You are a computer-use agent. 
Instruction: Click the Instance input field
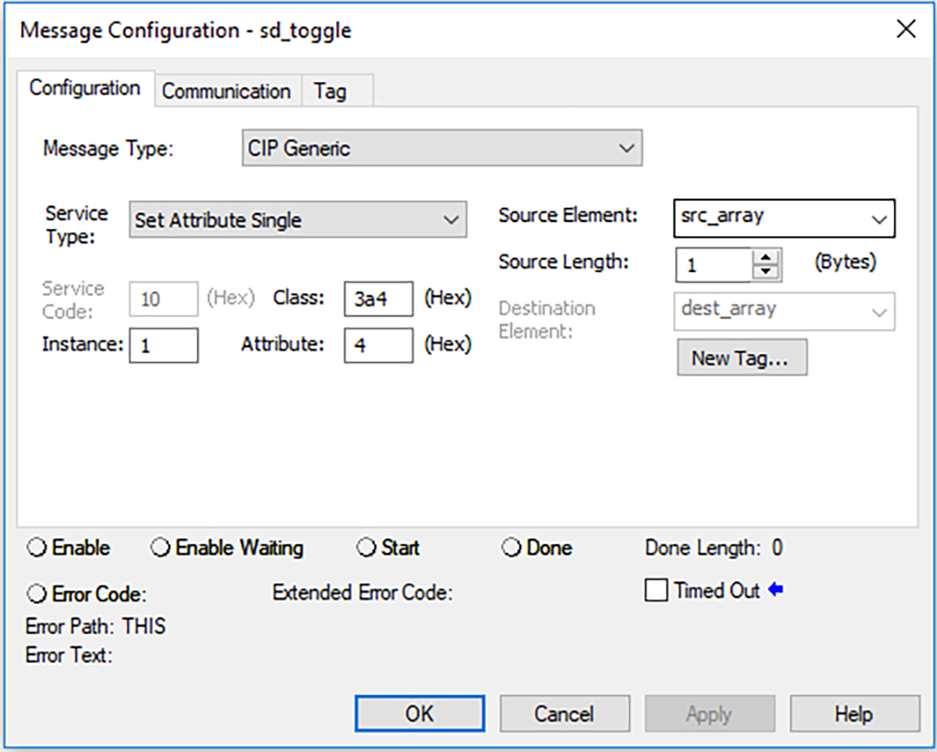click(x=163, y=345)
